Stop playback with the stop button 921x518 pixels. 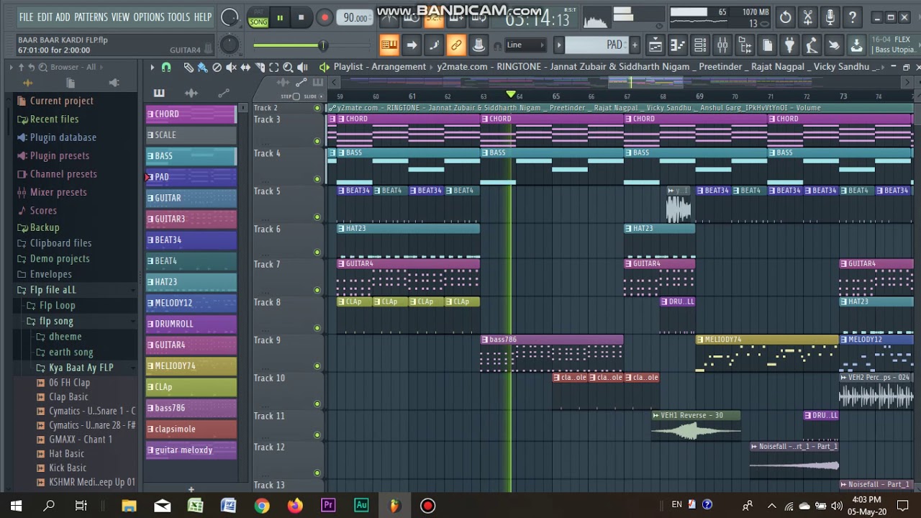click(x=301, y=18)
